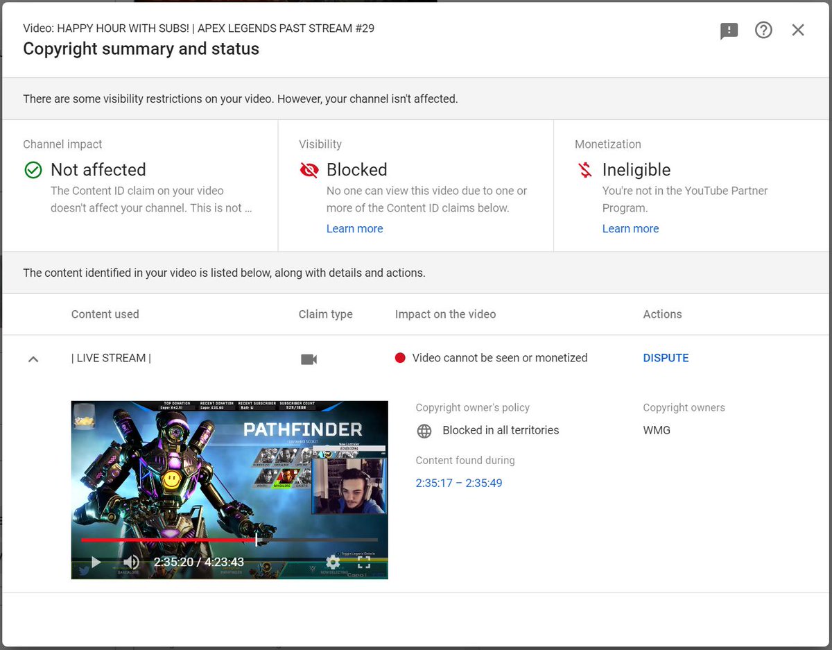Click the red Ineligible dollar icon
The height and width of the screenshot is (650, 832).
[585, 170]
